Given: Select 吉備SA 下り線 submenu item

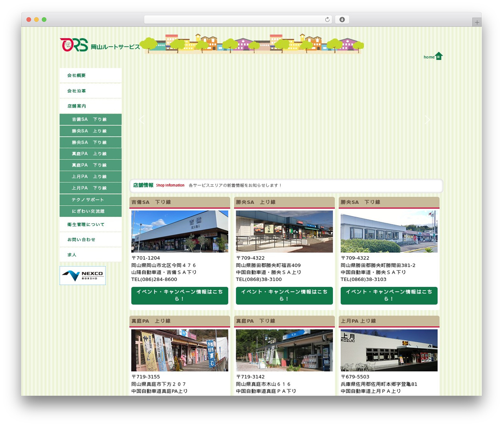Looking at the screenshot, I should pyautogui.click(x=90, y=119).
